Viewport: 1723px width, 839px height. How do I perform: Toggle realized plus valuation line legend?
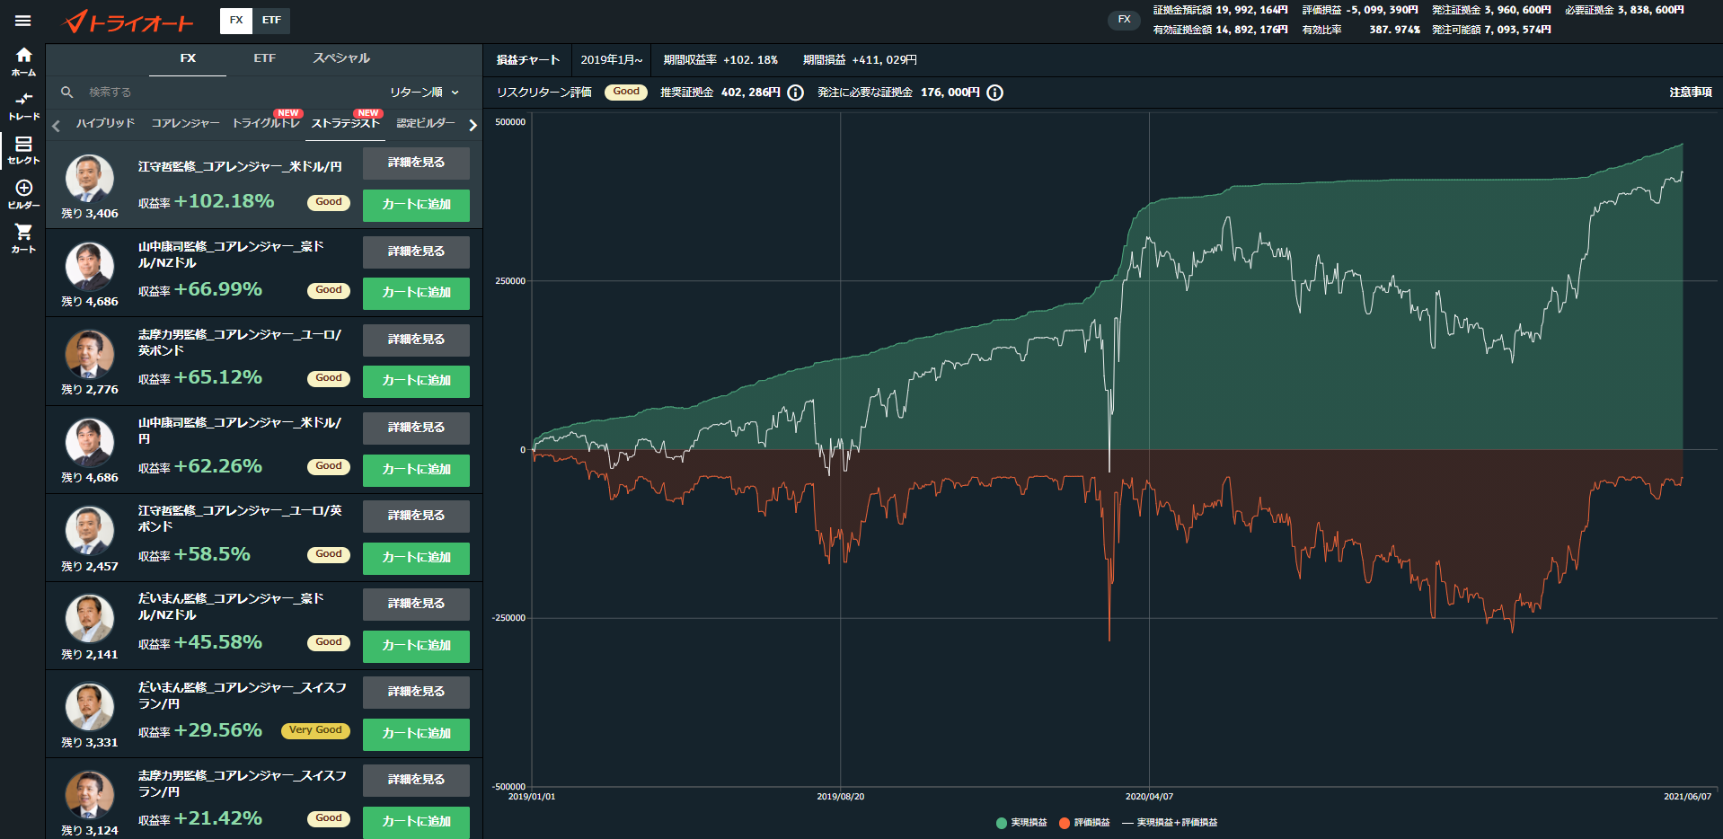pyautogui.click(x=1170, y=823)
